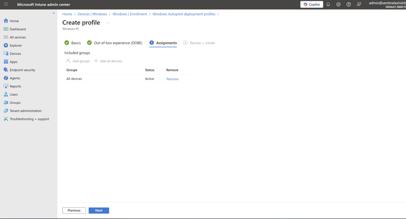Screen dimensions: 406x219
Task: Open the notifications bell icon
Action: click(x=328, y=4)
